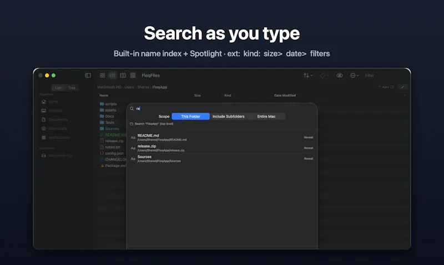The width and height of the screenshot is (444, 265).
Task: Open the sort order dropdown
Action: 308,75
